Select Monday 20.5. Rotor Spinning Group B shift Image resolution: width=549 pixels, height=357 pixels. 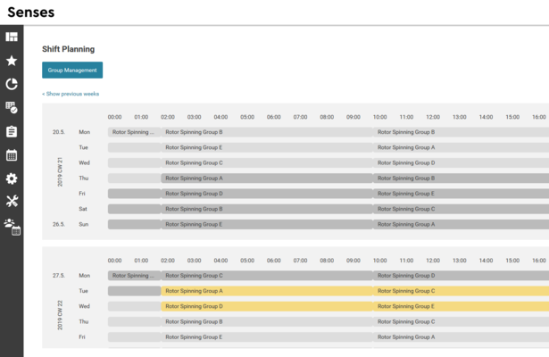pos(266,132)
